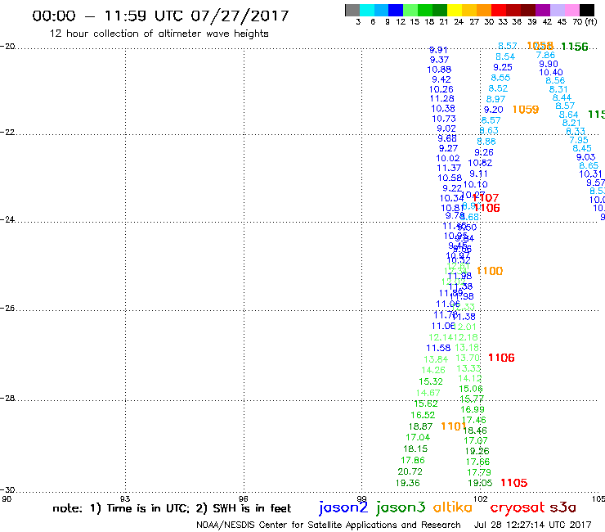Click the light green swatch in the legend

410,10
